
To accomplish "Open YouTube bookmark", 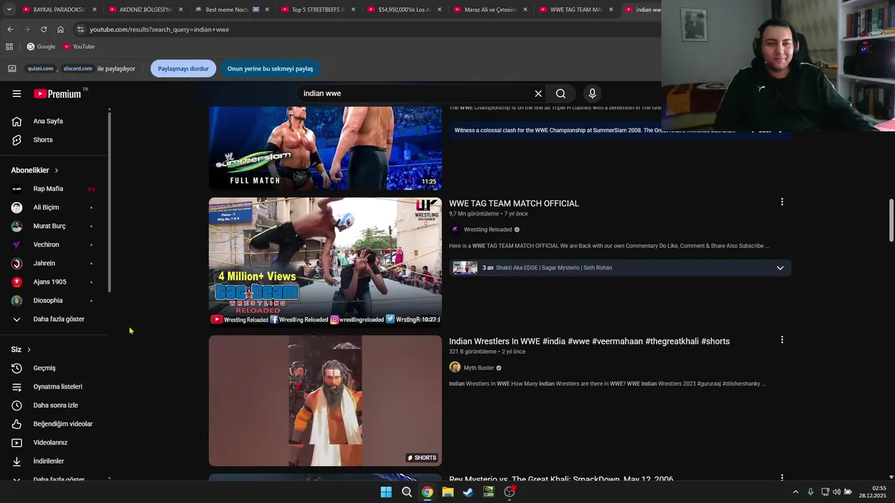I will tap(79, 47).
